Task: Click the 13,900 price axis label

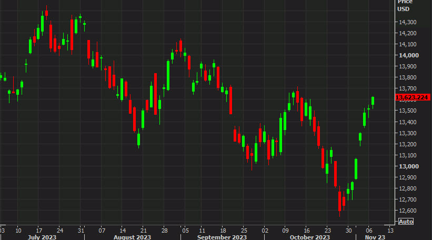Action: pos(407,66)
